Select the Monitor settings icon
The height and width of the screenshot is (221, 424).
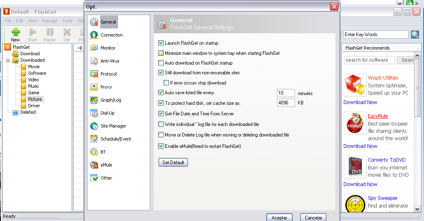(x=94, y=48)
